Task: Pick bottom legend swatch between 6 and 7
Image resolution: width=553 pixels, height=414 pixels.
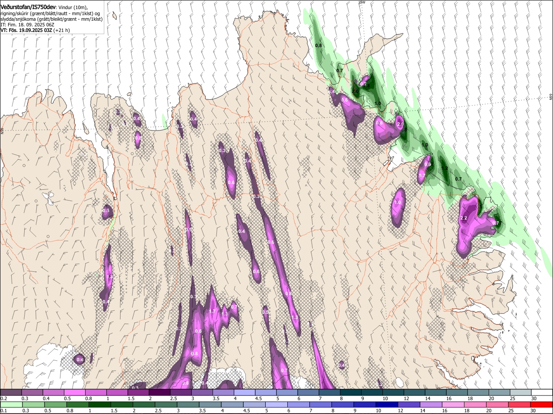Action: (x=298, y=404)
